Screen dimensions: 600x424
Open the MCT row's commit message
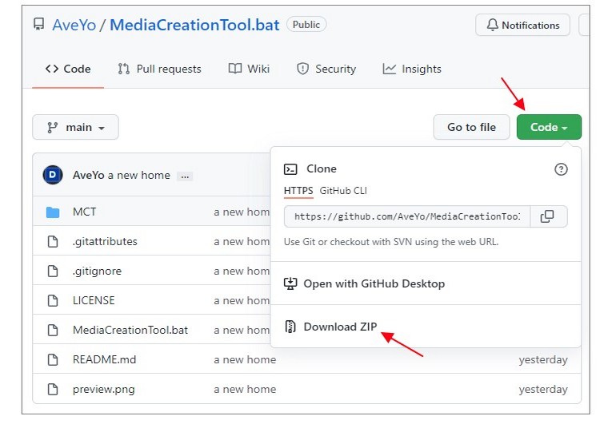click(x=242, y=212)
